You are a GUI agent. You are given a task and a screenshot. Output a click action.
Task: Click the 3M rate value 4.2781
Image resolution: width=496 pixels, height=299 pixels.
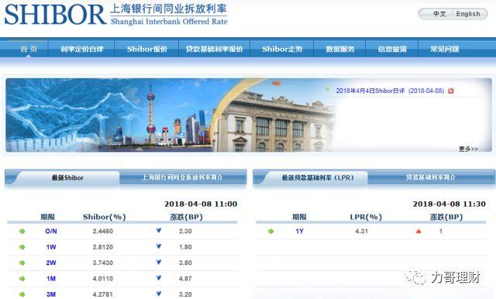coord(103,294)
